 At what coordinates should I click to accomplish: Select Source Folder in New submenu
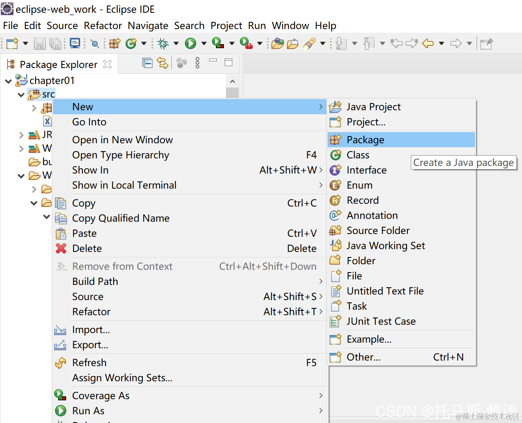(401, 230)
